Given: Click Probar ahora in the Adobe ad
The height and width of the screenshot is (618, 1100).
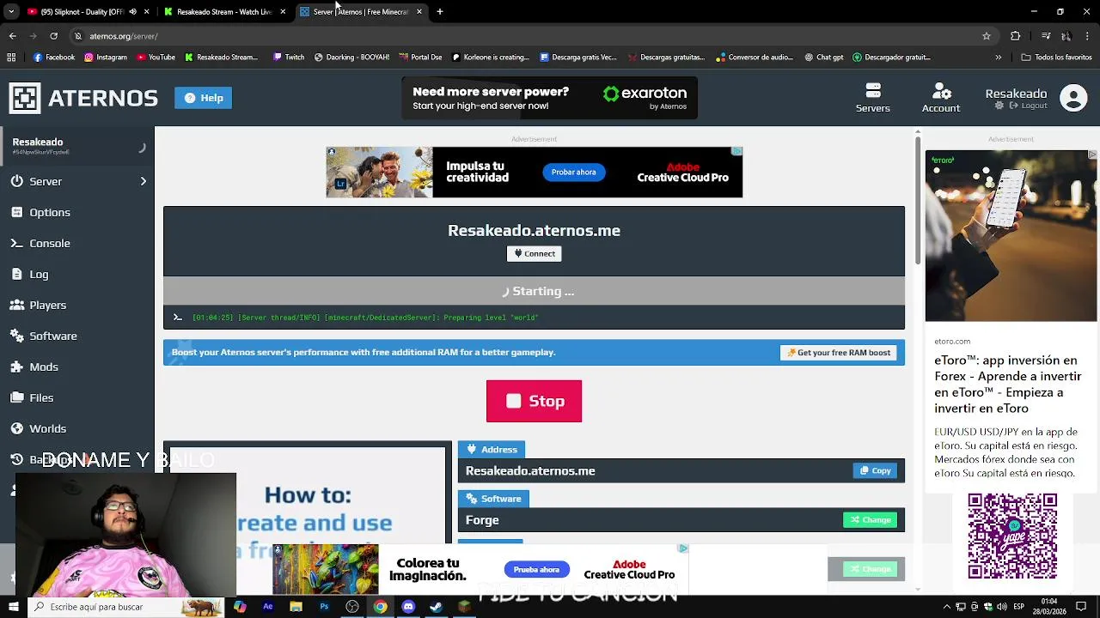Looking at the screenshot, I should pyautogui.click(x=573, y=172).
